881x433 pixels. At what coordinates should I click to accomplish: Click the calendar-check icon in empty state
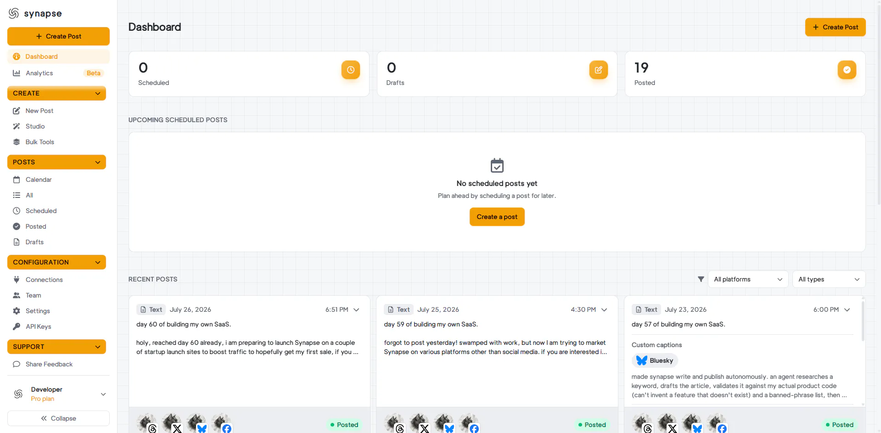tap(497, 165)
